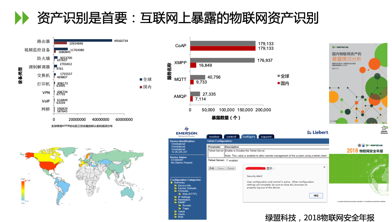The height and width of the screenshot is (222, 392).
Task: Open the IP Settings category
Action: [184, 197]
